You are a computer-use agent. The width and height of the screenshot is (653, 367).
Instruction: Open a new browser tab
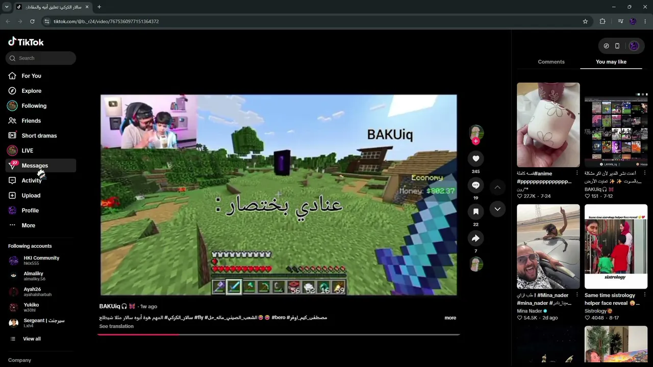pyautogui.click(x=99, y=7)
